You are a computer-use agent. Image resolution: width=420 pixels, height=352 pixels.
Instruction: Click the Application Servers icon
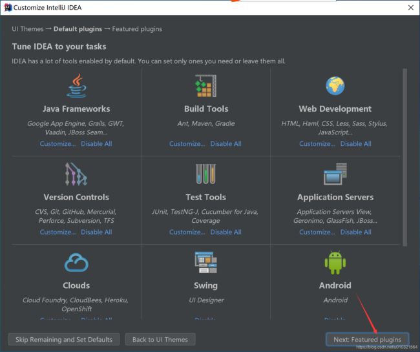tap(335, 174)
